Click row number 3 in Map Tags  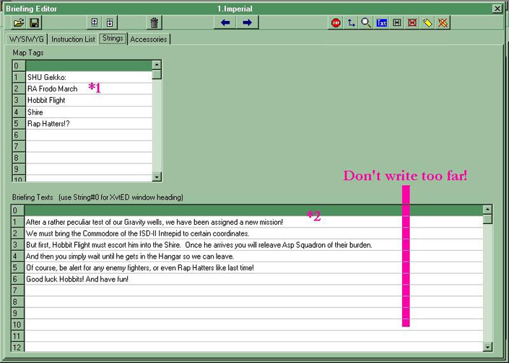click(x=19, y=100)
